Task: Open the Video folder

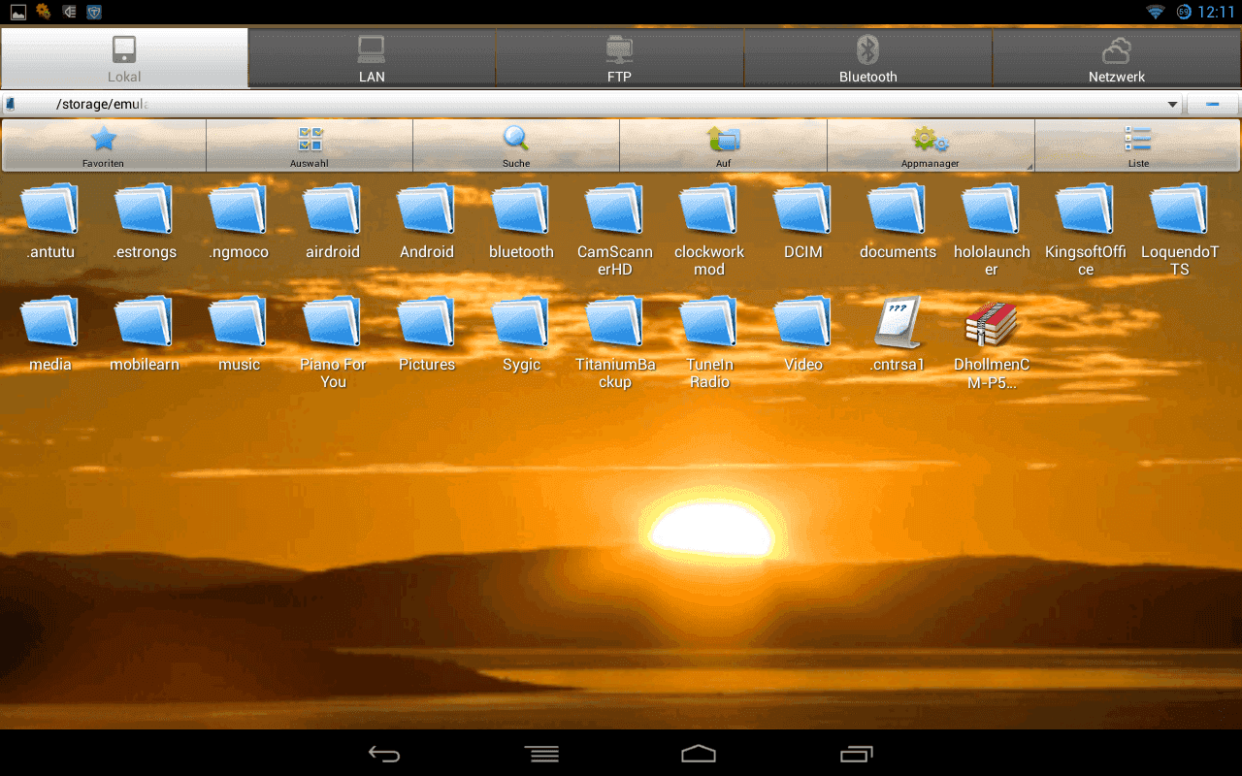Action: (x=803, y=334)
